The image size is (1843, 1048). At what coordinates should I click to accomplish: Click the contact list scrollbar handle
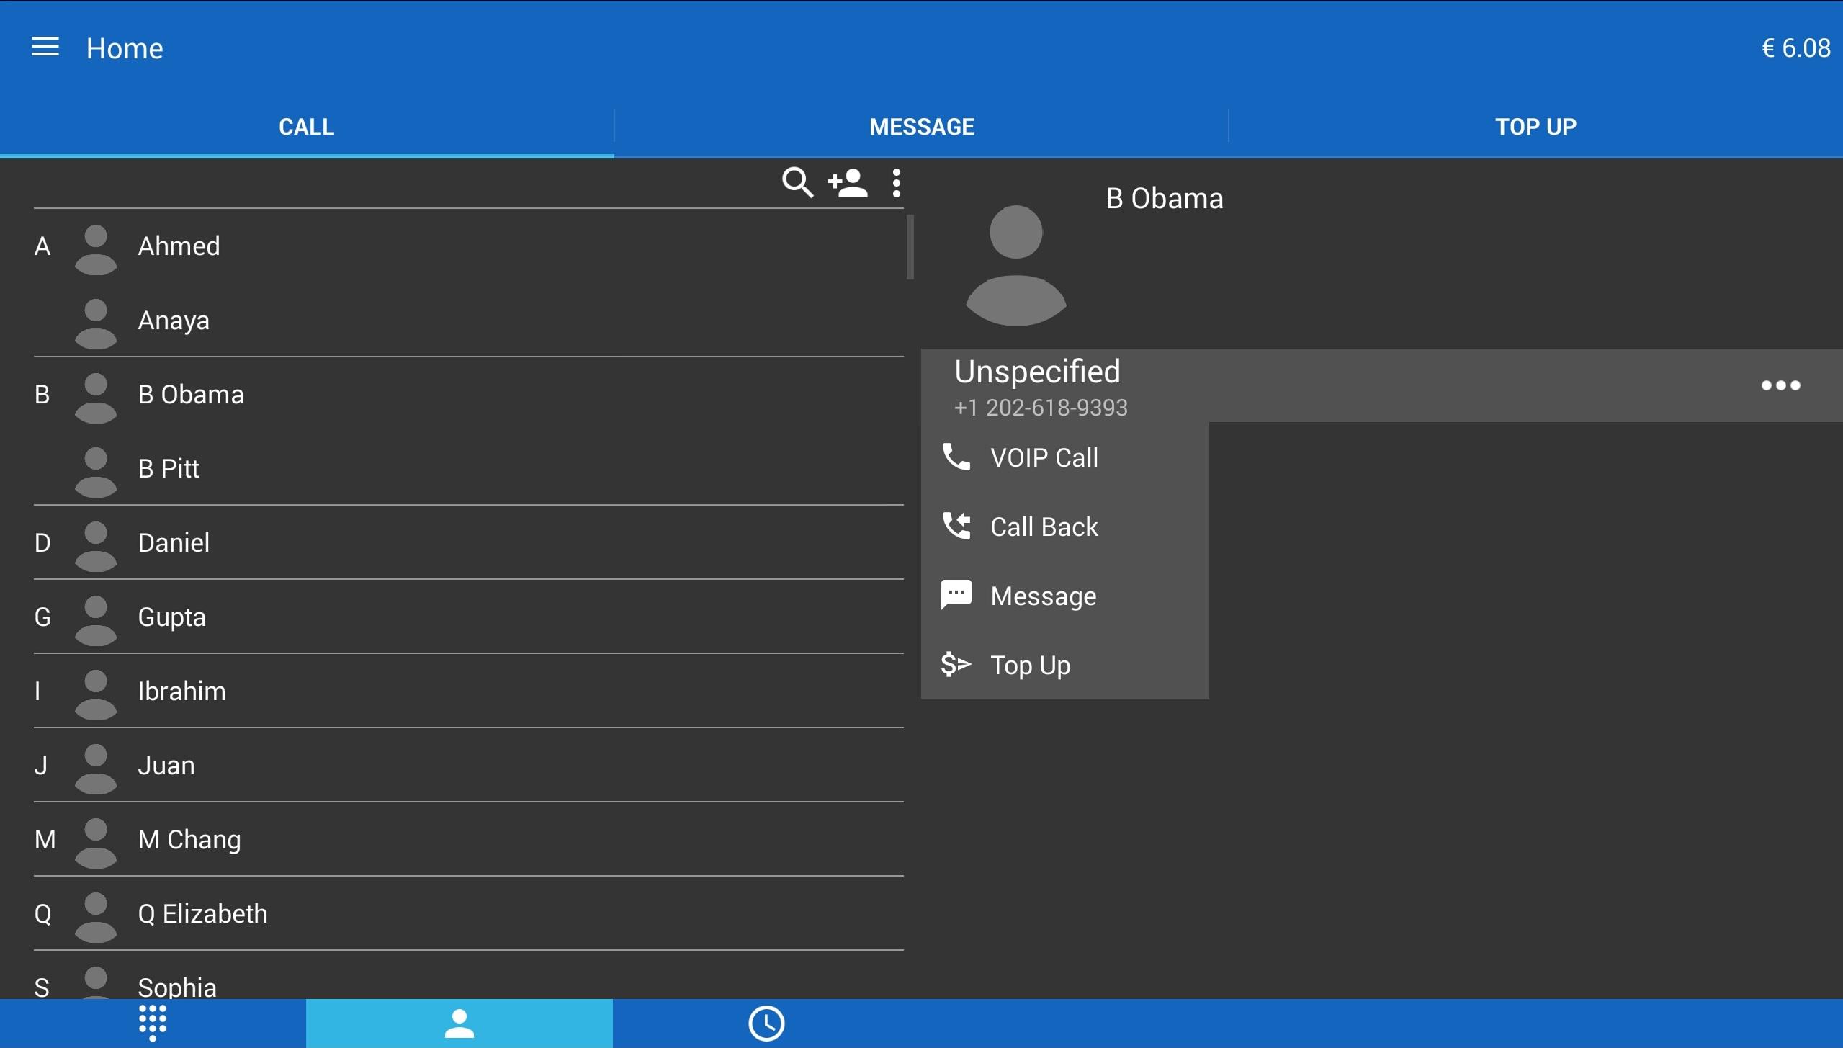click(x=910, y=246)
